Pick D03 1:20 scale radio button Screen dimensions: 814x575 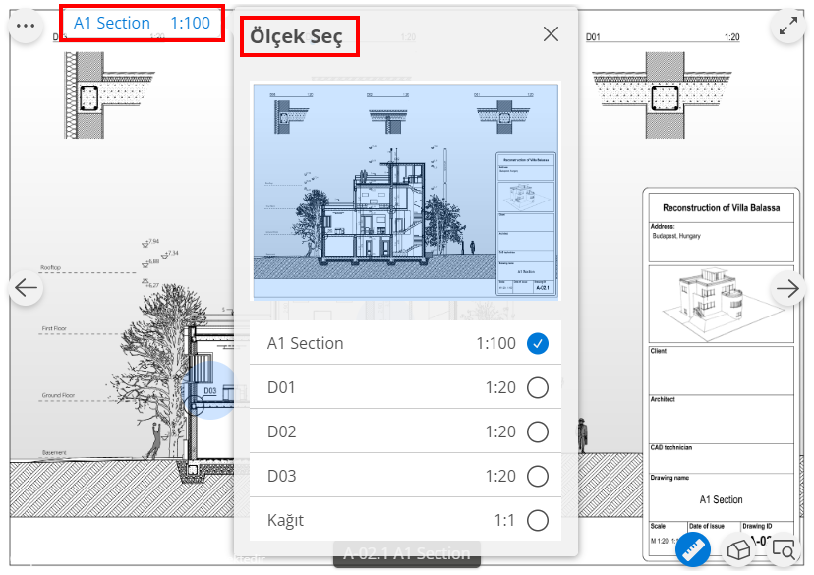point(538,476)
